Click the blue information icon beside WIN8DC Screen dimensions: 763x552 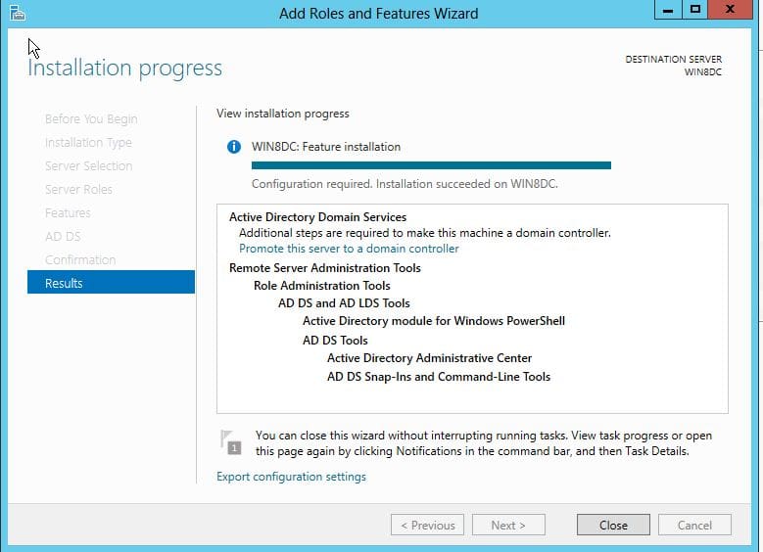coord(234,147)
